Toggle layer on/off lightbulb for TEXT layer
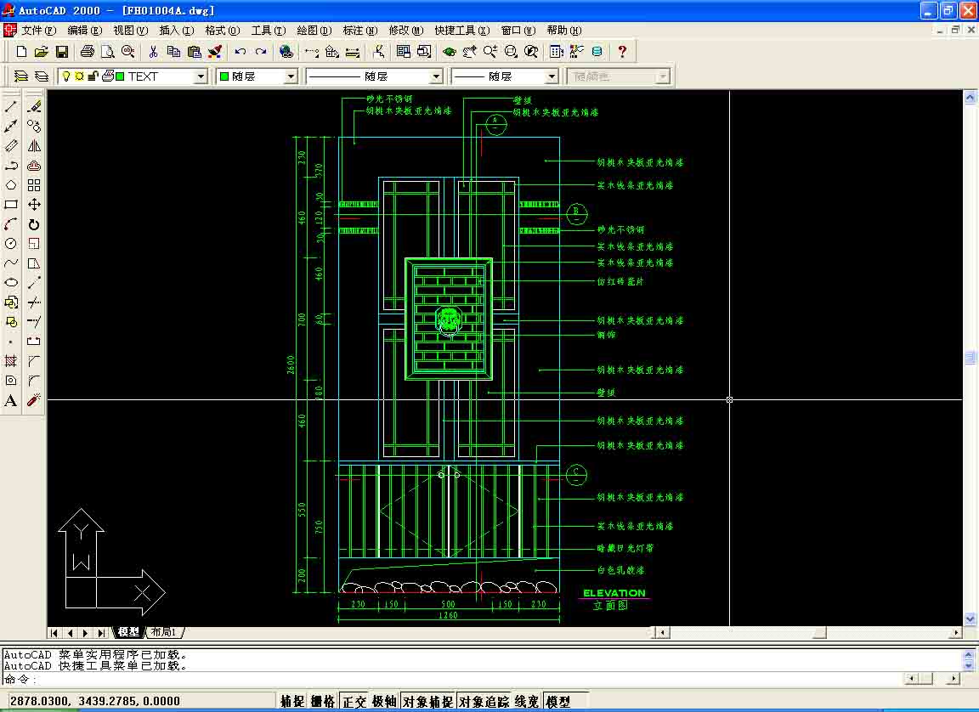 point(66,76)
